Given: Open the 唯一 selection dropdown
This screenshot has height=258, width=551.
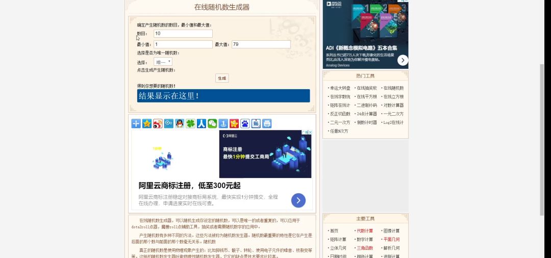Looking at the screenshot, I should tap(163, 62).
